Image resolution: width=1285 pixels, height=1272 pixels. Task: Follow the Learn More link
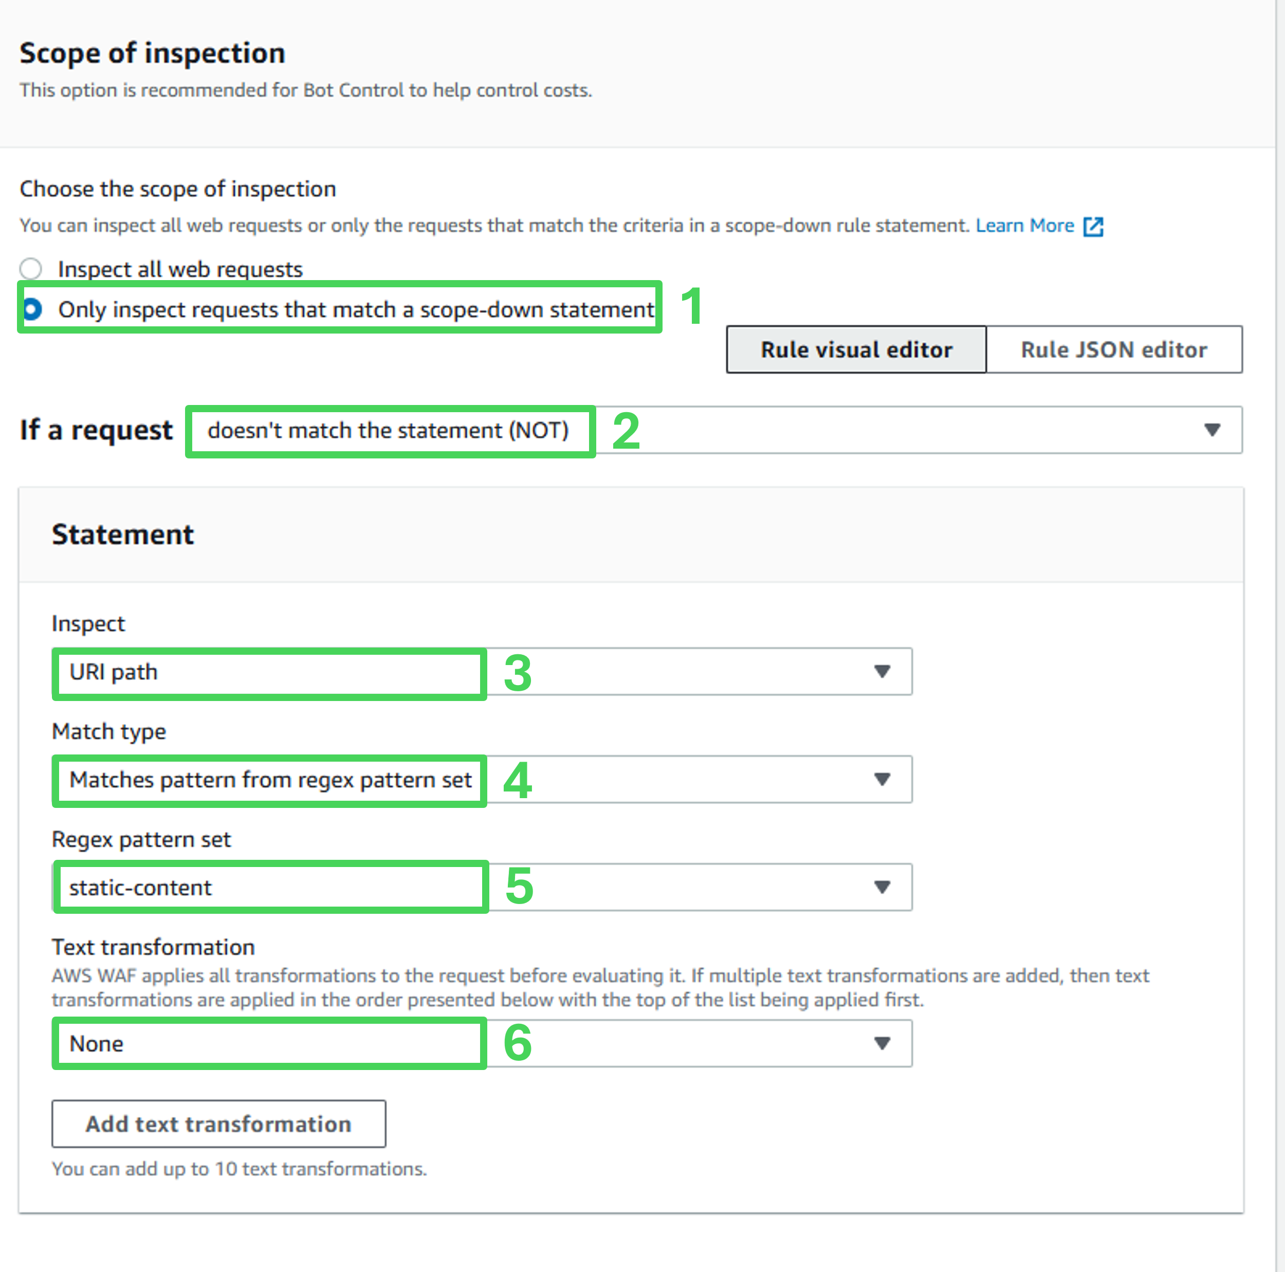1024,226
